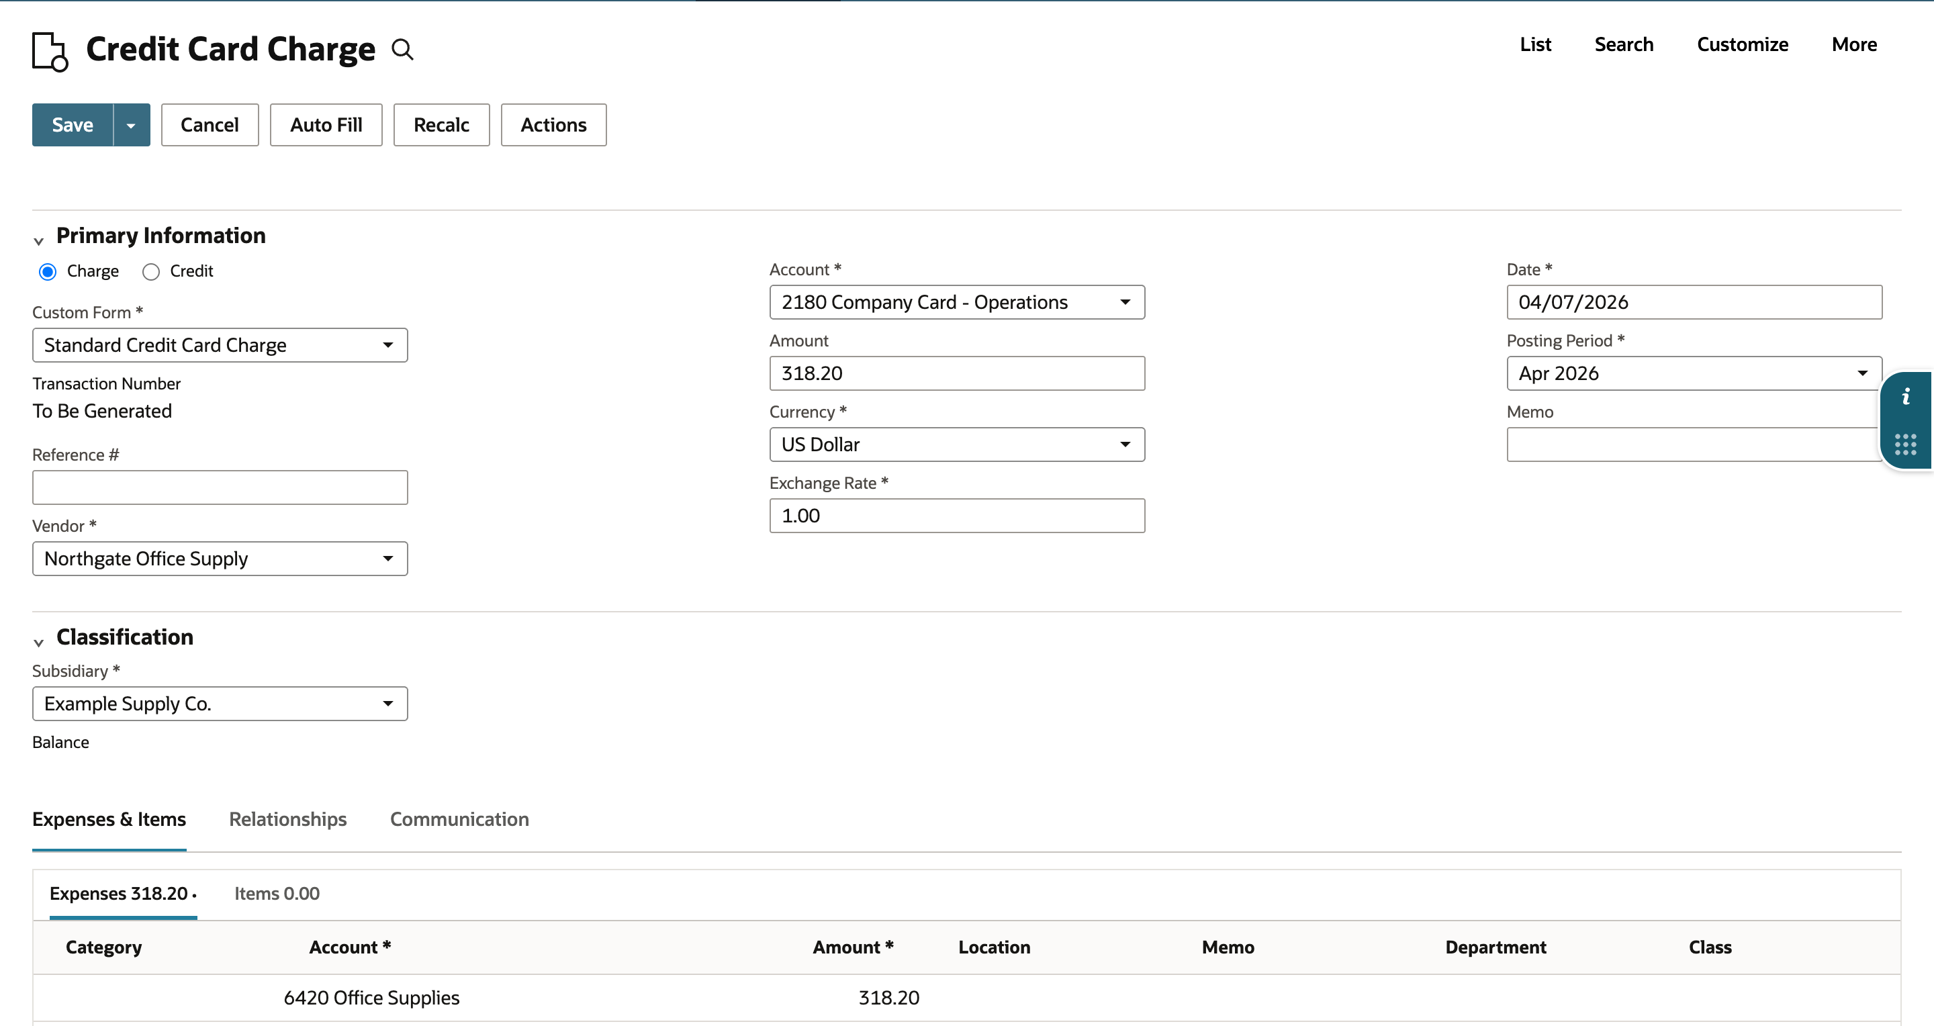Switch to the Items 0.00 subtab
This screenshot has height=1026, width=1934.
[277, 893]
